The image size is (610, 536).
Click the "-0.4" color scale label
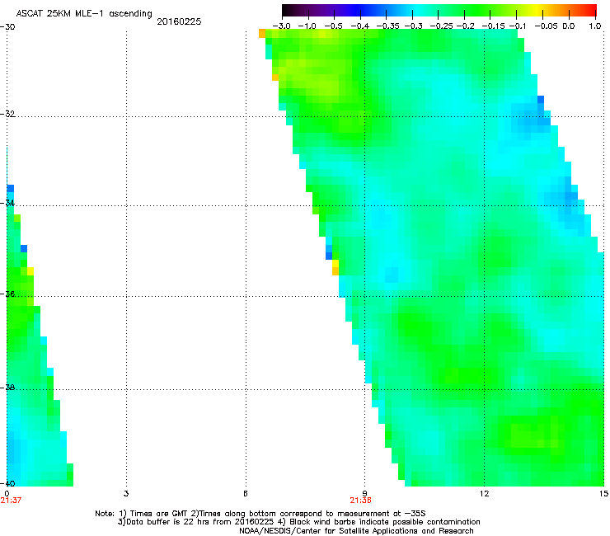pos(359,26)
